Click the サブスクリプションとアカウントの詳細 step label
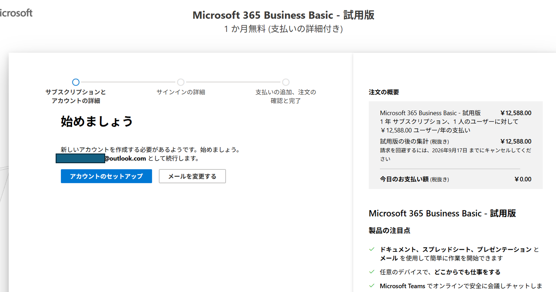The width and height of the screenshot is (556, 292). 76,96
